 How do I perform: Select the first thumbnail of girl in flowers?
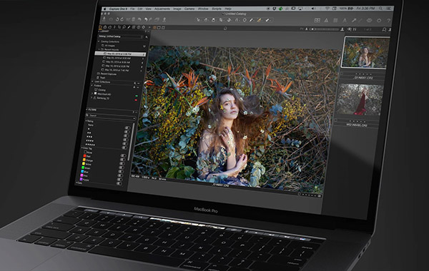366,52
